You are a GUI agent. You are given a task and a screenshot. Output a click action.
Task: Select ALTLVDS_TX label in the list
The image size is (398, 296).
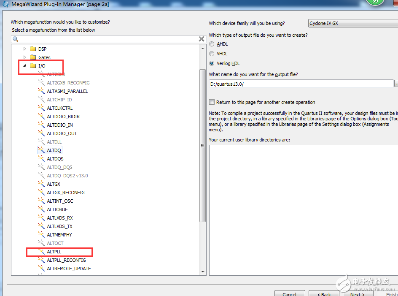coord(59,226)
